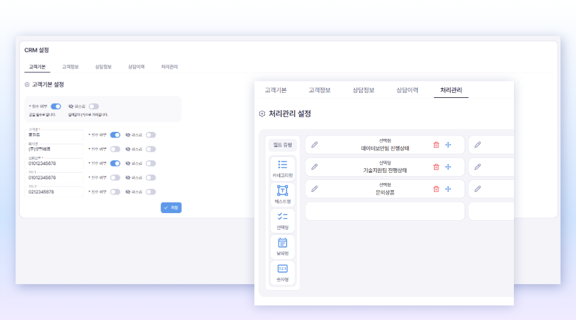Turn on required switch for TEL2 field

tap(115, 191)
